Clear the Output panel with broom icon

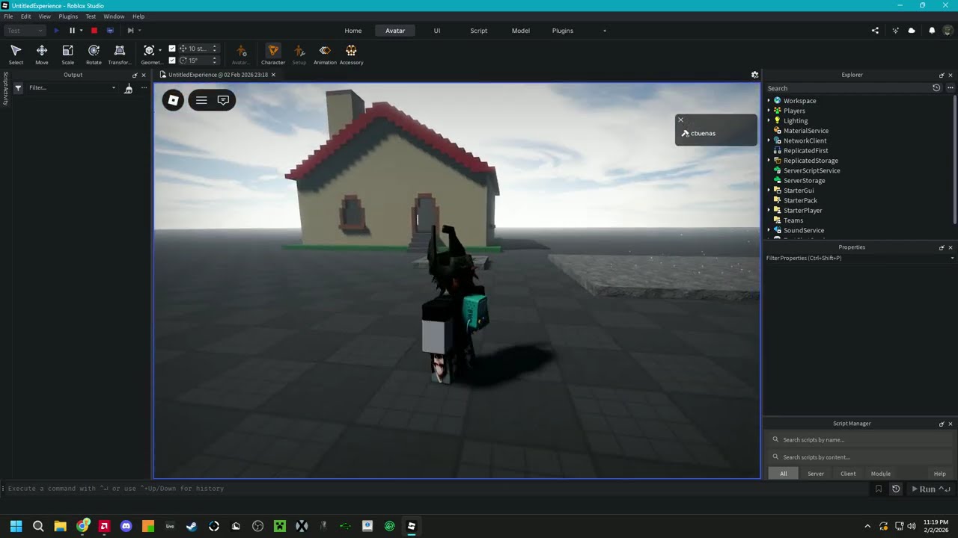pyautogui.click(x=129, y=88)
